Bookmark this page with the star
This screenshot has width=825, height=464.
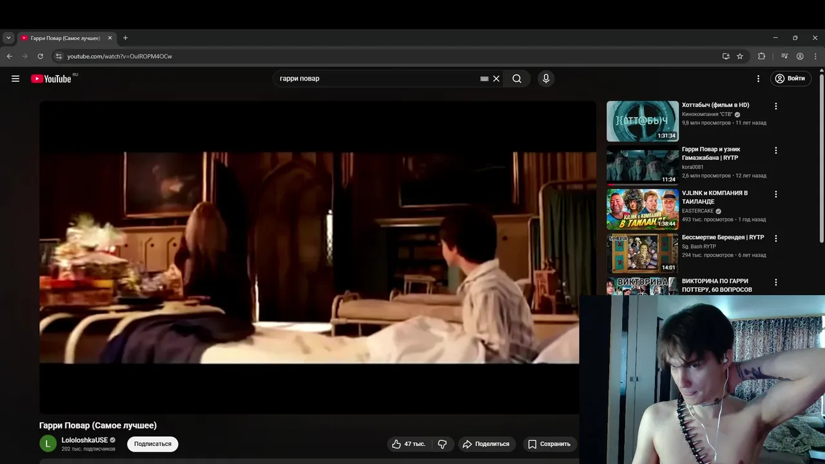[740, 56]
